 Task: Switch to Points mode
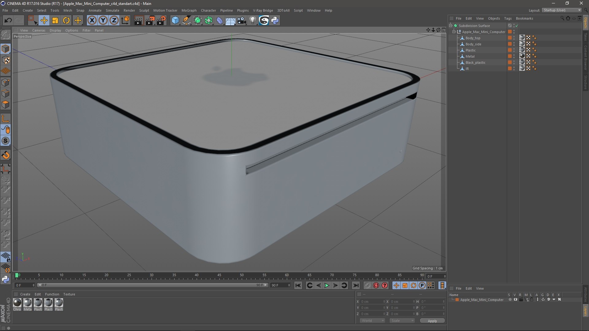point(6,82)
